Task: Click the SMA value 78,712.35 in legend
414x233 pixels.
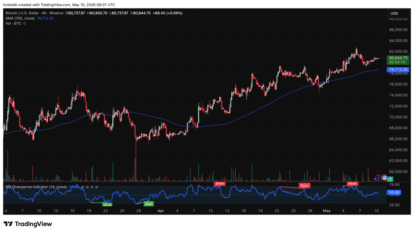Action: [45, 18]
